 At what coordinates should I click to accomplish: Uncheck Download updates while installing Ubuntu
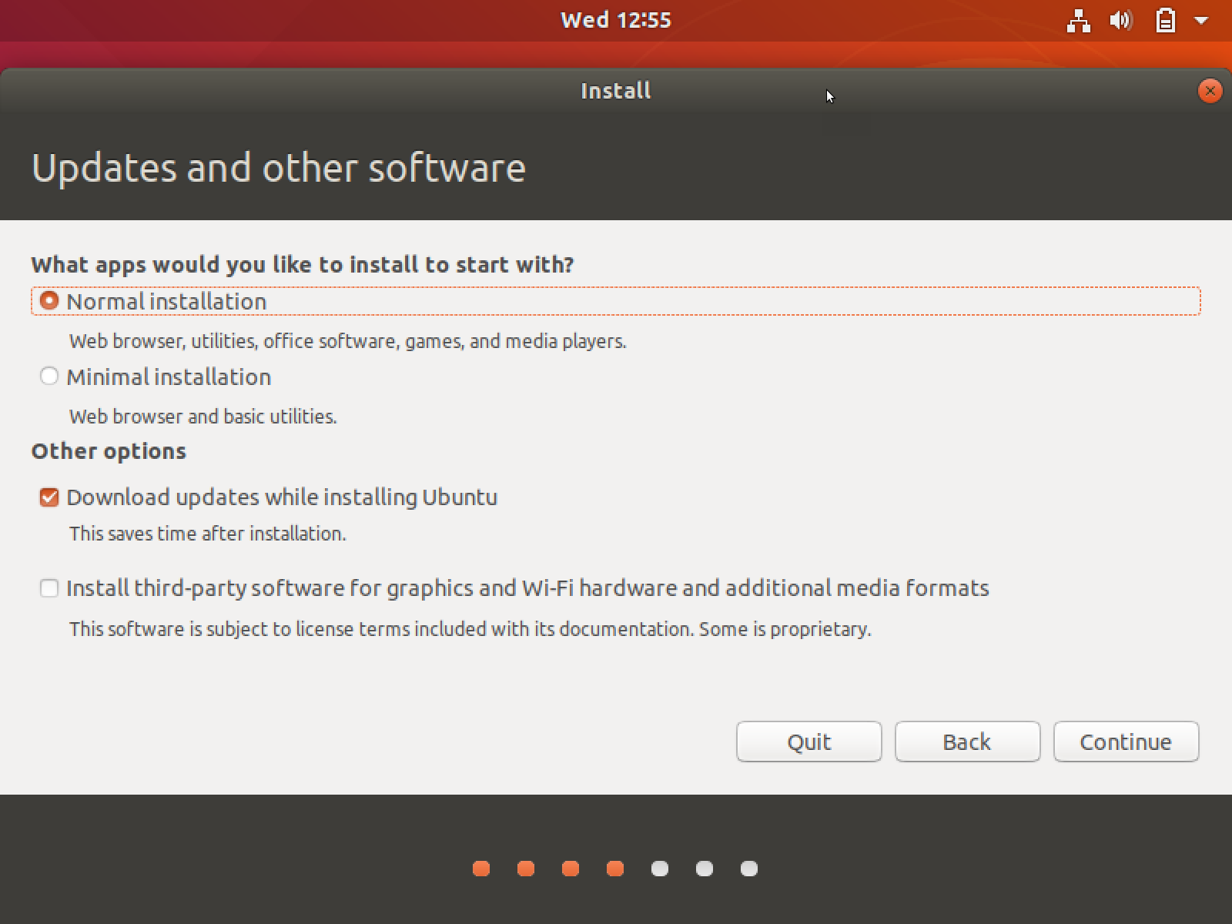tap(49, 497)
